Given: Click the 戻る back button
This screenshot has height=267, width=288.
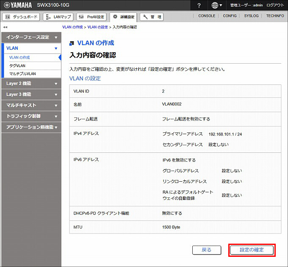Looking at the screenshot, I should [x=207, y=250].
